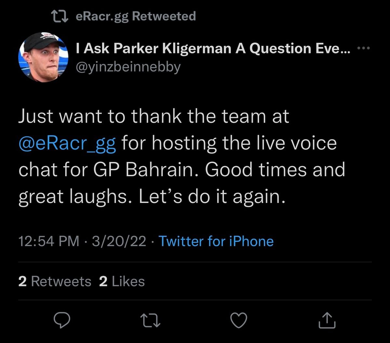
Task: Click the "Twitter for iPhone" source link
Action: (216, 241)
